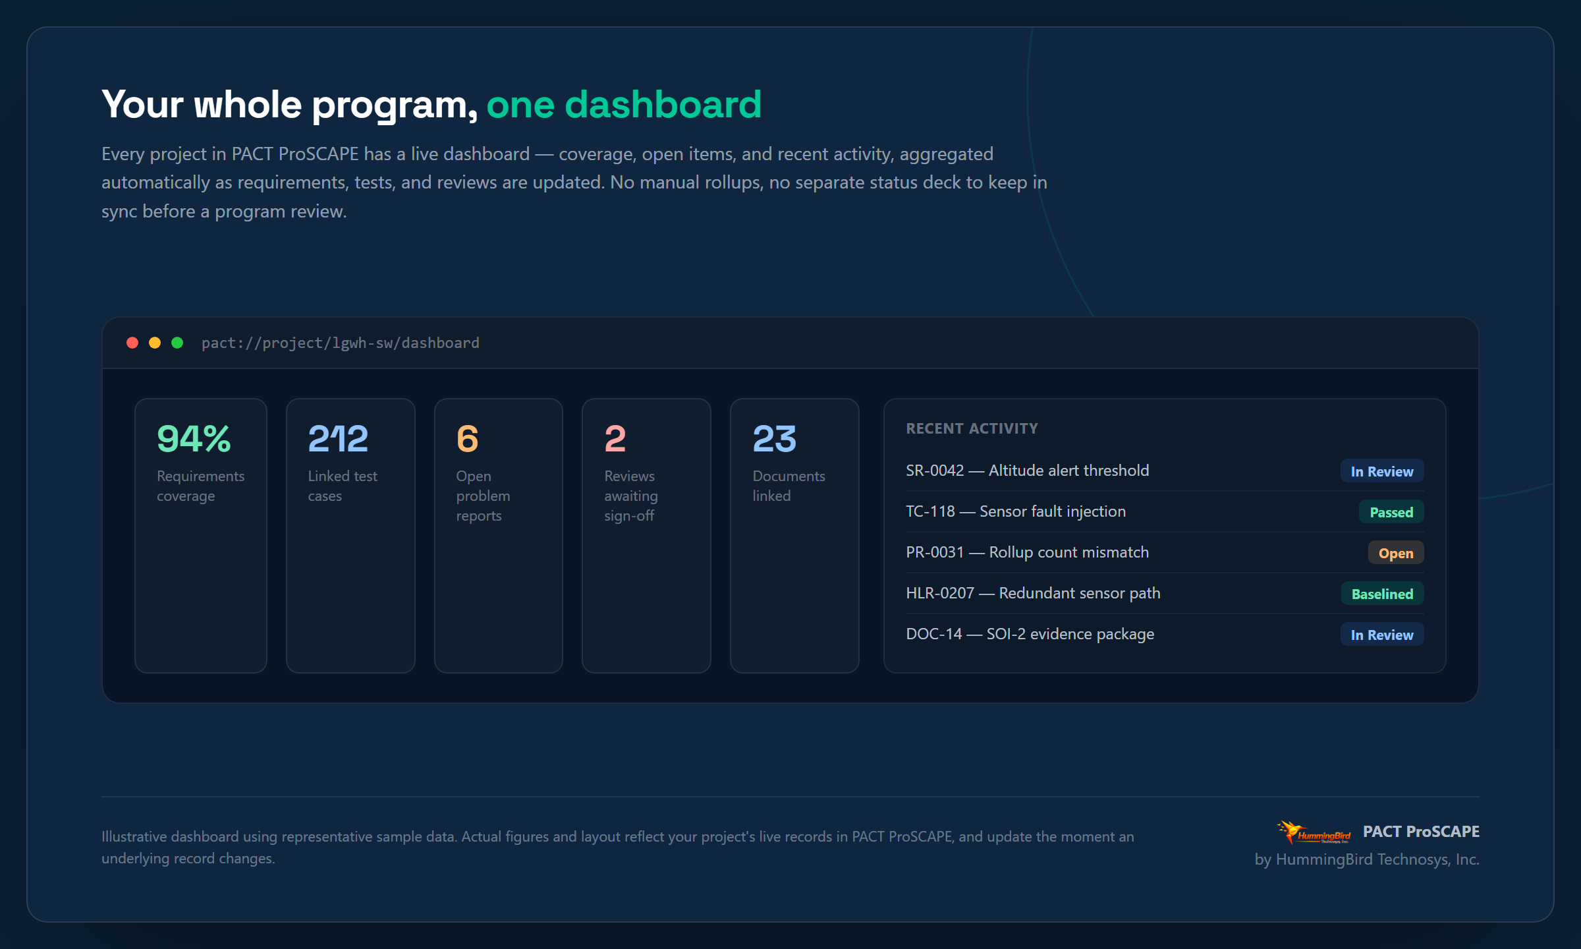This screenshot has height=949, width=1581.
Task: Click the Baselined badge for HLR-0207
Action: point(1382,594)
